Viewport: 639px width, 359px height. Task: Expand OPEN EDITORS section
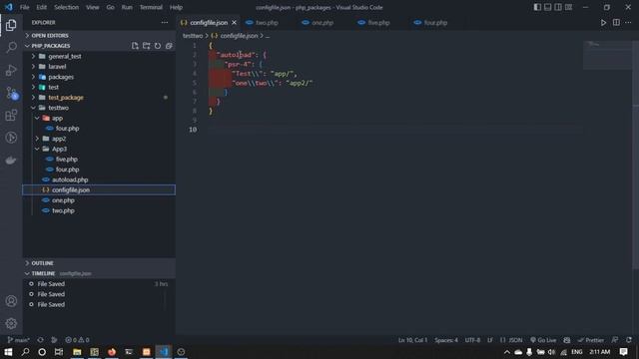(x=99, y=36)
